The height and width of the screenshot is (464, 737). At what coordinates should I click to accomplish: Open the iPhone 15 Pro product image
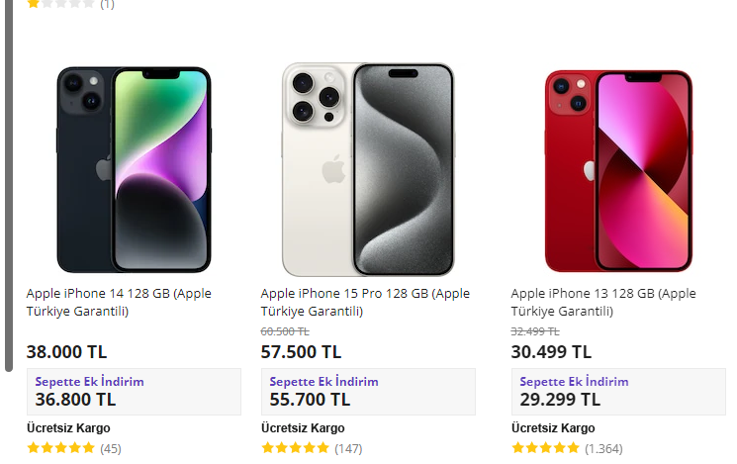(368, 169)
